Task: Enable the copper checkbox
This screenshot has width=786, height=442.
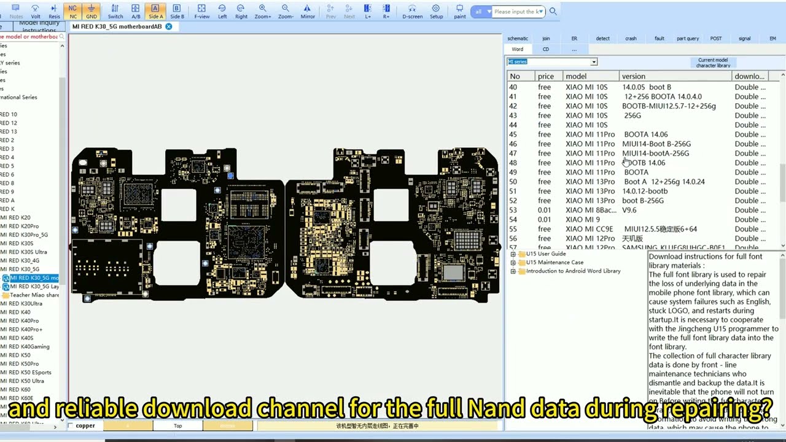Action: click(71, 425)
